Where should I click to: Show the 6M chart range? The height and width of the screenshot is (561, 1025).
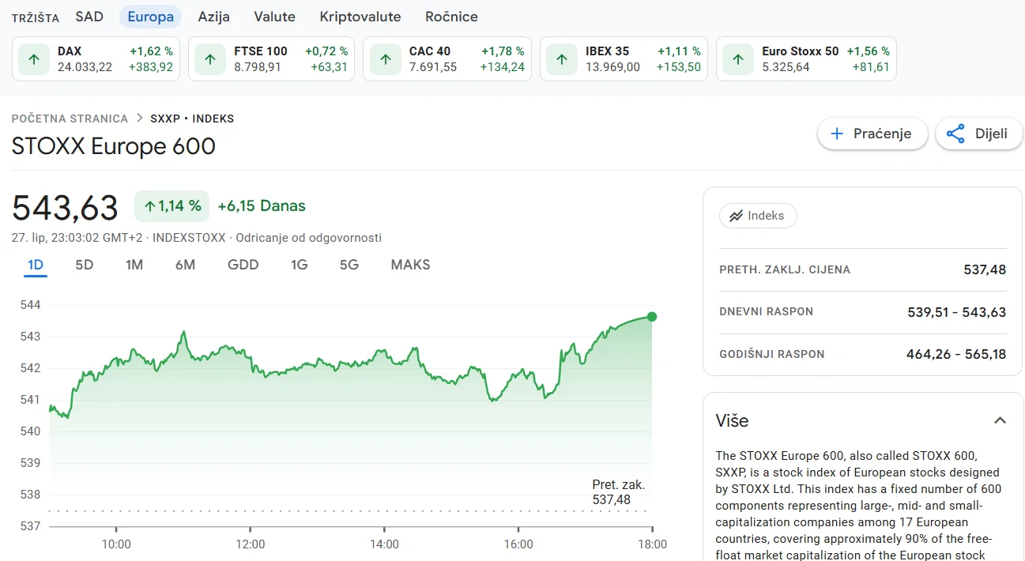click(185, 265)
